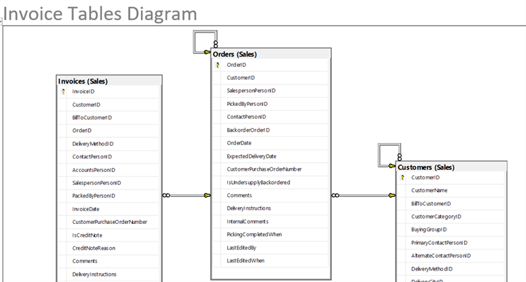Viewport: 526px width, 282px height.
Task: Click the CreditNoteReason column row
Action: [x=94, y=248]
